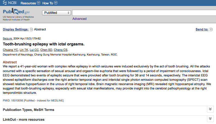Click the Resources dropdown arrow icon

tap(39, 3)
